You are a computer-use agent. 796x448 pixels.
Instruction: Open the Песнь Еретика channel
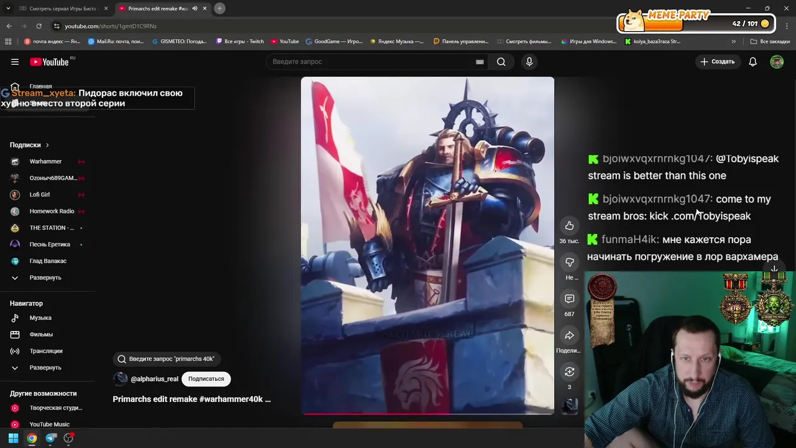pyautogui.click(x=50, y=245)
